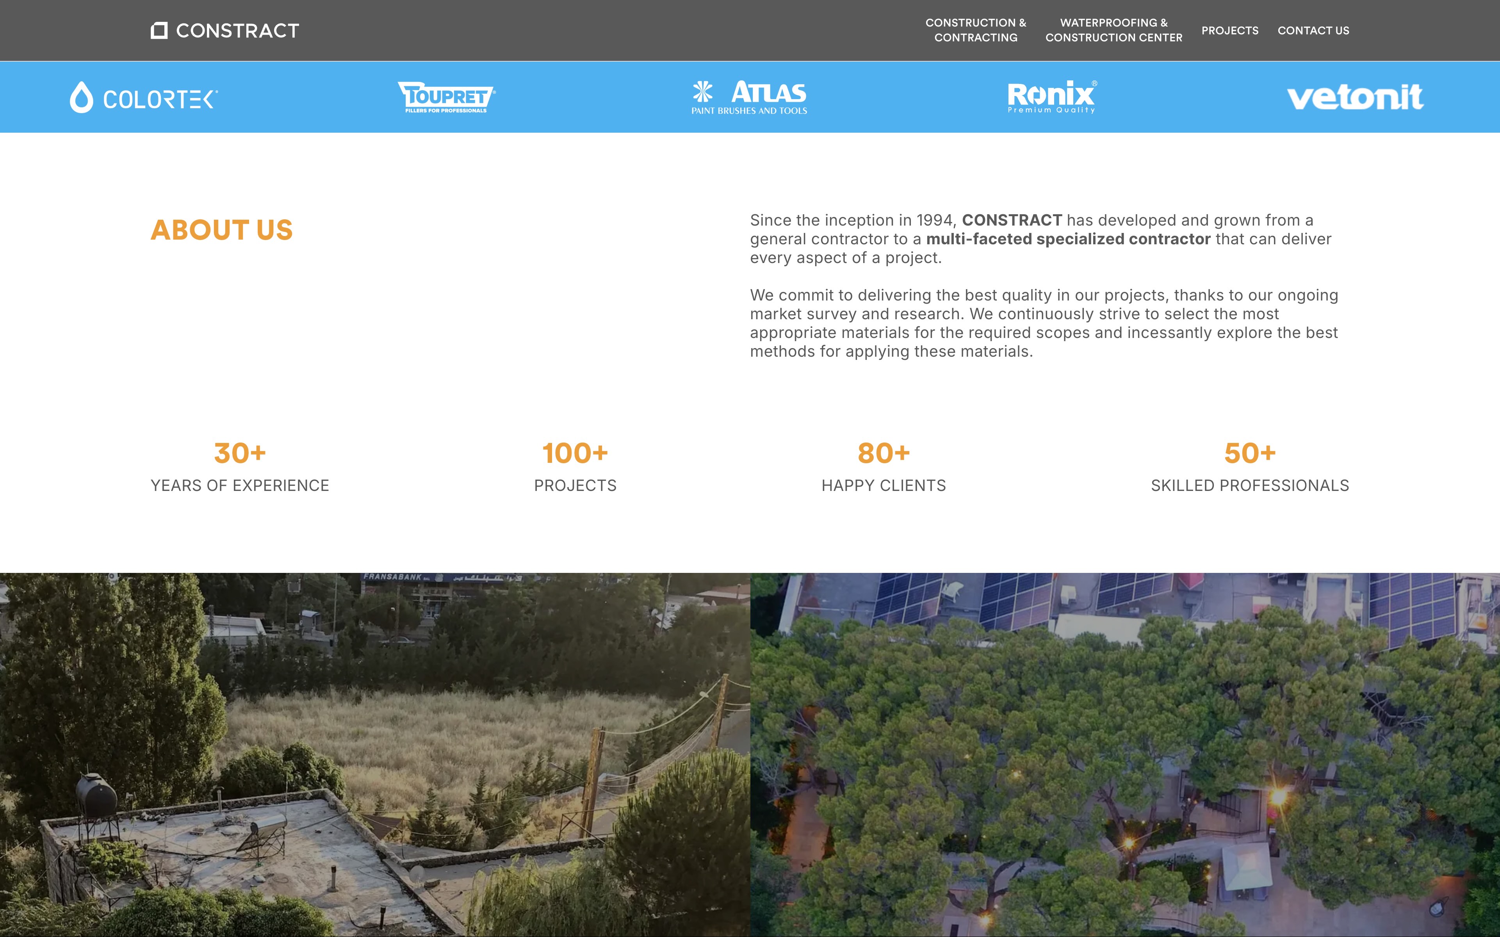Click the COLORTEK wordmark text

(160, 99)
